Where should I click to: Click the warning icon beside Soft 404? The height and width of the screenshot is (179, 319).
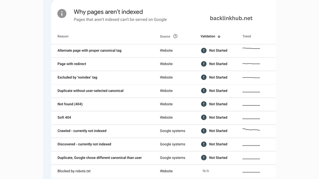coord(204,117)
